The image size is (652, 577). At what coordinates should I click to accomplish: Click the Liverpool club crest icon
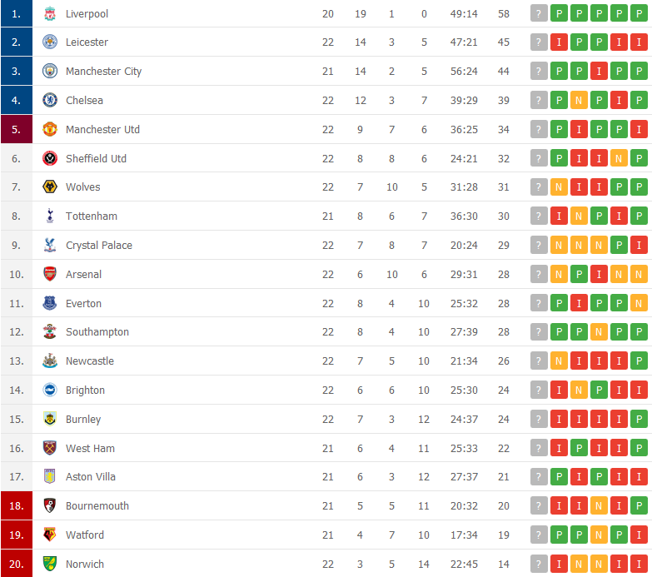pos(50,14)
